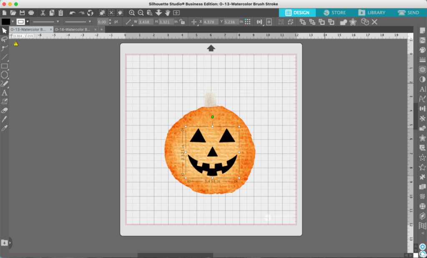Zoom out with the magnifier minus icon

coord(141,13)
